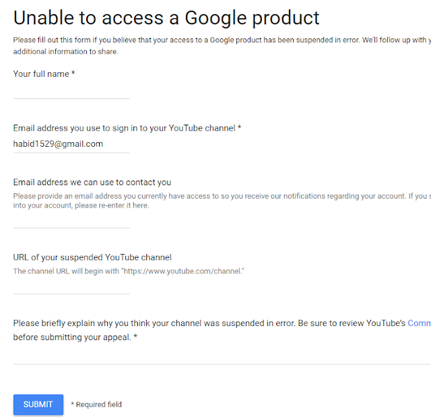Click helper text about providing accessible email
Screen dimensions: 431x417
(222, 201)
